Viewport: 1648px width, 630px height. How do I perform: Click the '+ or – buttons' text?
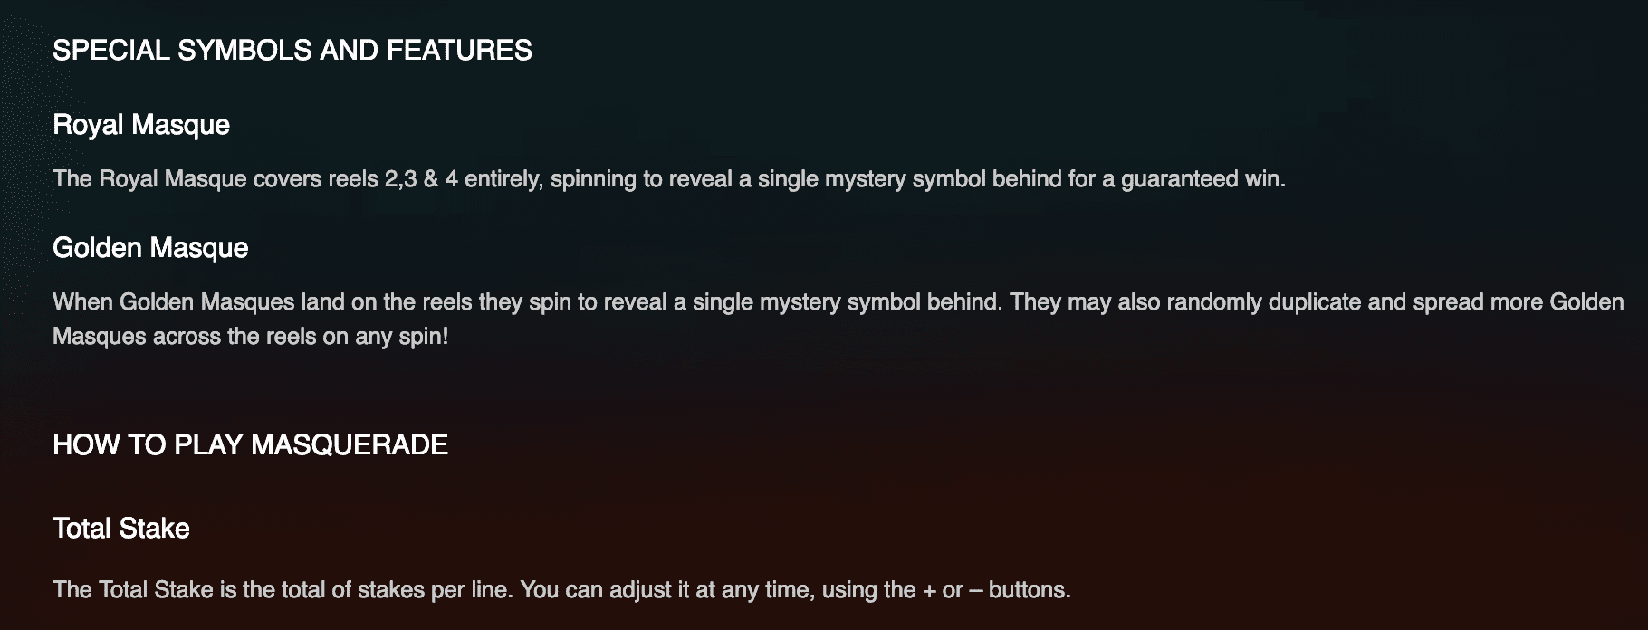(996, 590)
